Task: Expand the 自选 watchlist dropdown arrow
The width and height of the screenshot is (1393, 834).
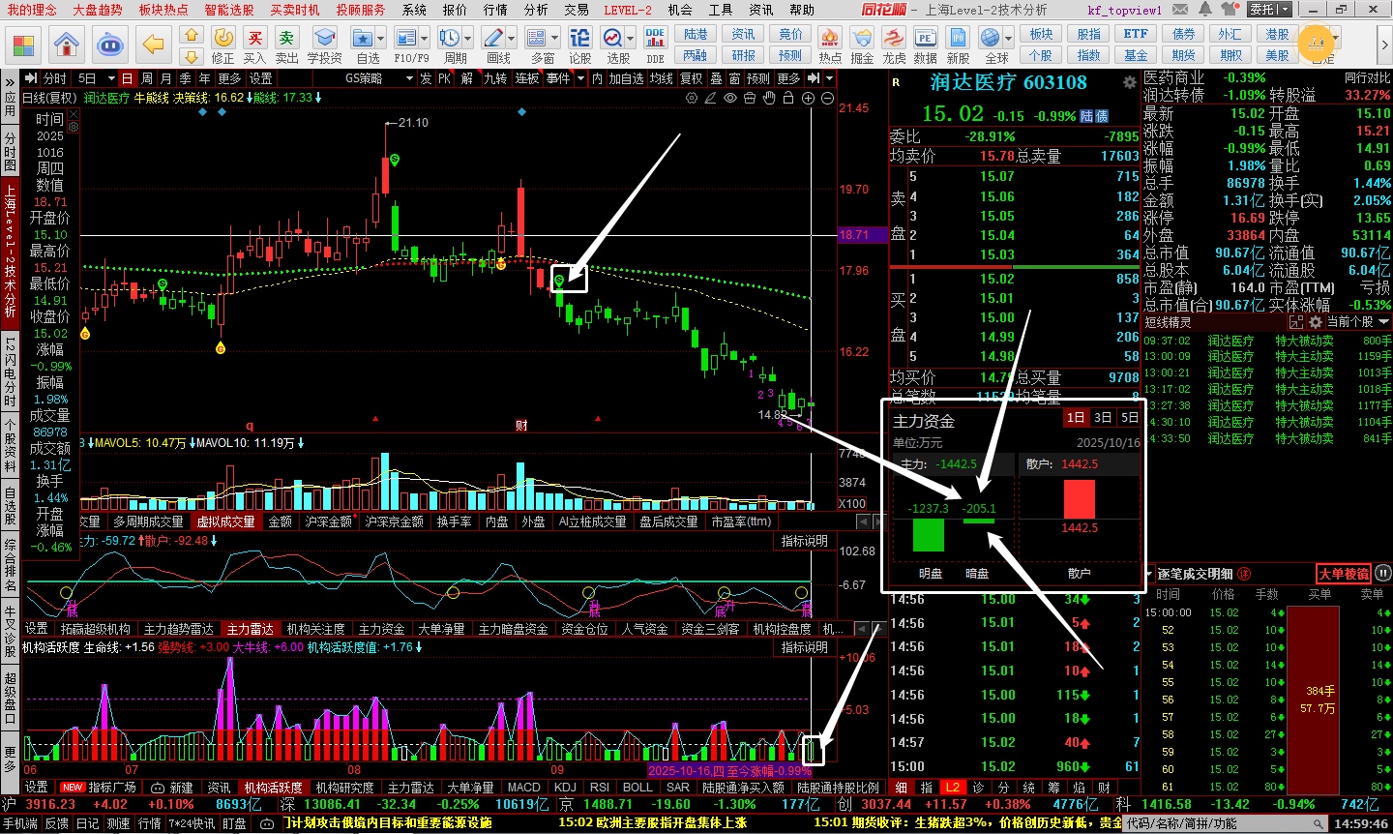Action: [381, 38]
